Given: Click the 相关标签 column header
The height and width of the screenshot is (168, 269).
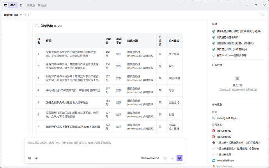Looking at the screenshot, I should (173, 41).
